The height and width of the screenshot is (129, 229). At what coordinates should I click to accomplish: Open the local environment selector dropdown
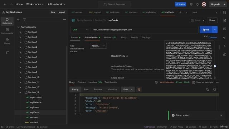(205, 12)
